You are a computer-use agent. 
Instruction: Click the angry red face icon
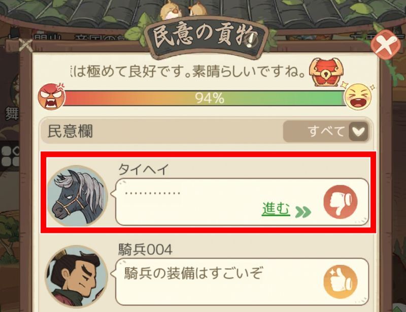(x=52, y=96)
